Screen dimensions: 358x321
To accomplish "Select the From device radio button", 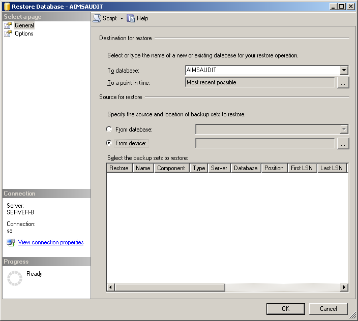I will [x=109, y=143].
